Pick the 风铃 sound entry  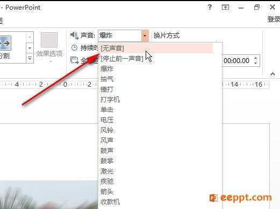click(155, 130)
